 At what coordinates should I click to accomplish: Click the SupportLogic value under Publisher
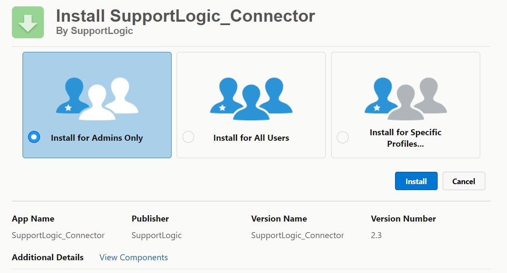click(x=157, y=235)
